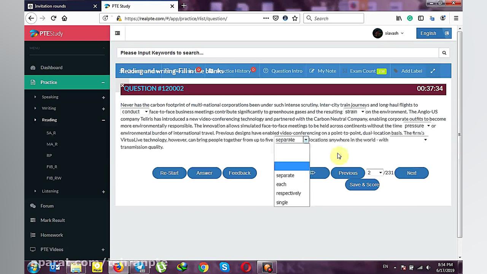This screenshot has height=274, width=487.
Task: Open Skype from the taskbar
Action: (x=224, y=268)
